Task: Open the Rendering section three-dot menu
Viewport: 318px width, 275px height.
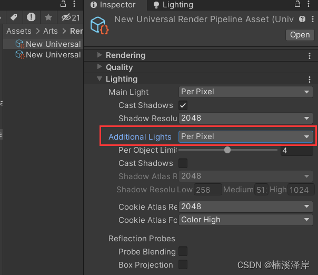Action: (x=310, y=56)
